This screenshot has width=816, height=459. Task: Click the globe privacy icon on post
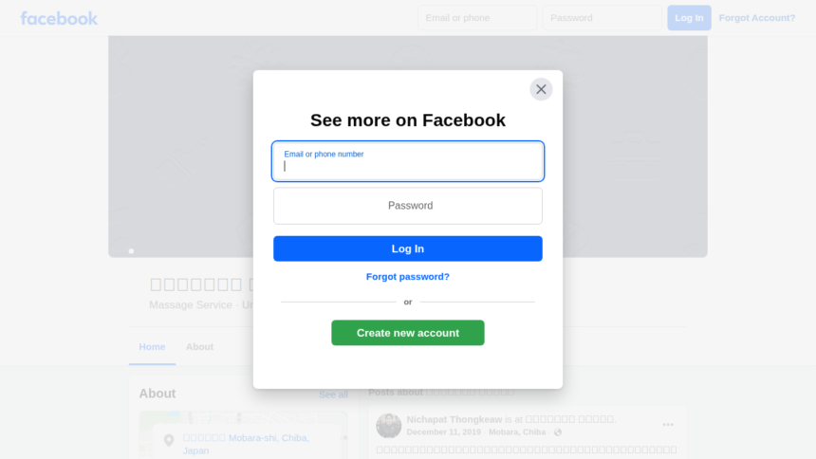(x=557, y=431)
